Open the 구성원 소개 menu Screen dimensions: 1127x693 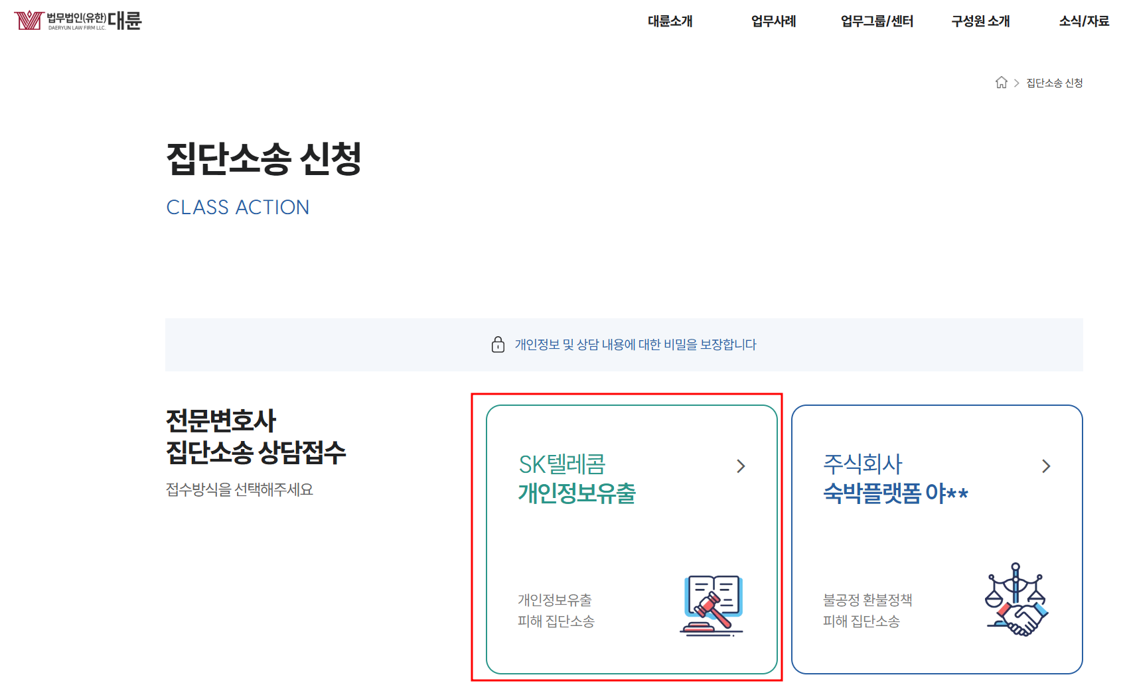click(979, 21)
